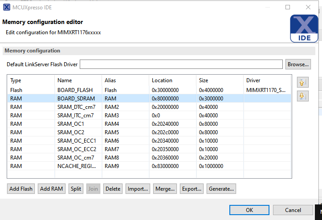Cancel the memory configuration editor
Viewport: 322px width, 220px height.
293,210
